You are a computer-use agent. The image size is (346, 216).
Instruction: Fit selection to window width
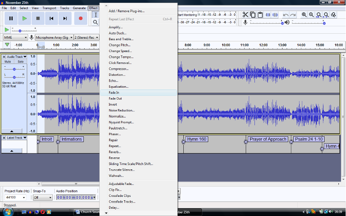(319, 15)
